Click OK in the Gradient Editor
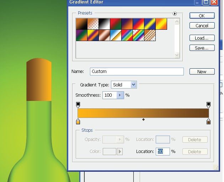 [202, 16]
